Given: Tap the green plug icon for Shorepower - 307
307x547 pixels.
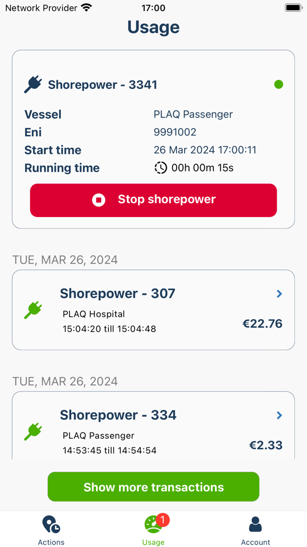Looking at the screenshot, I should tap(33, 310).
